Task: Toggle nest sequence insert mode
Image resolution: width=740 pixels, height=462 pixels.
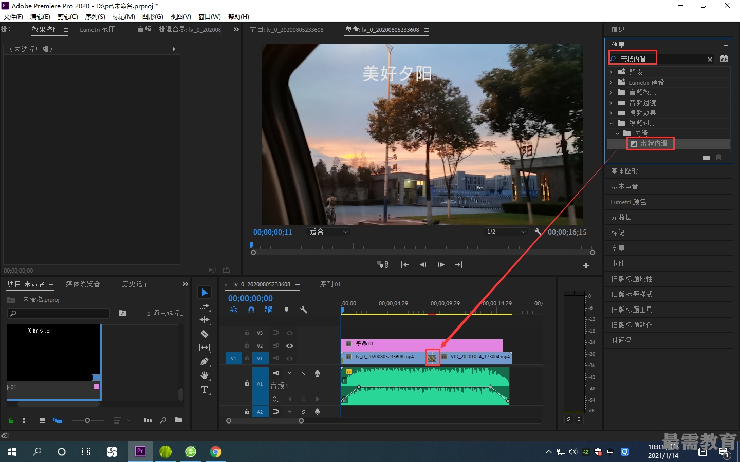Action: 234,310
